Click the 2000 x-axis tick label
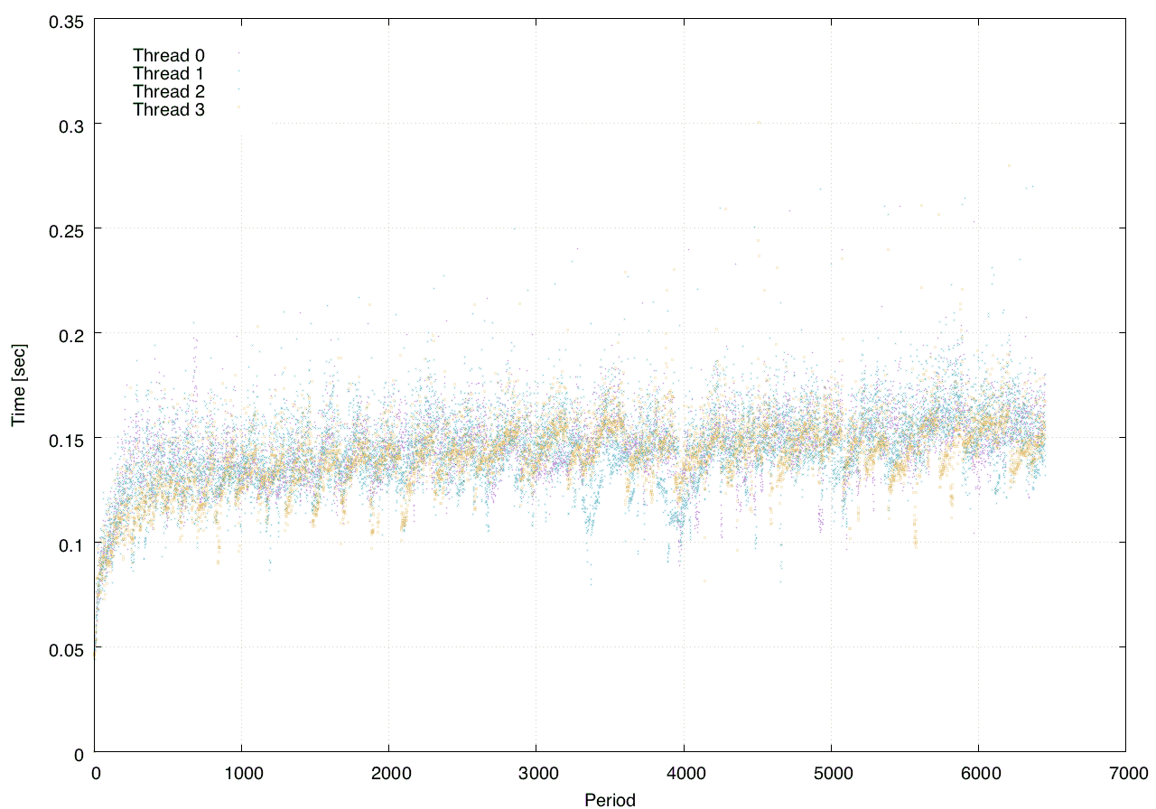 (389, 773)
